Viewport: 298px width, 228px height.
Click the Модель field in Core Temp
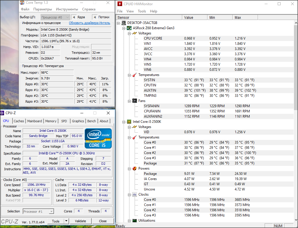coord(75,29)
